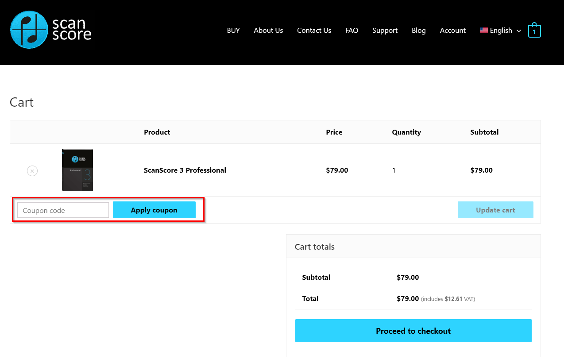Open the English language selector

501,31
